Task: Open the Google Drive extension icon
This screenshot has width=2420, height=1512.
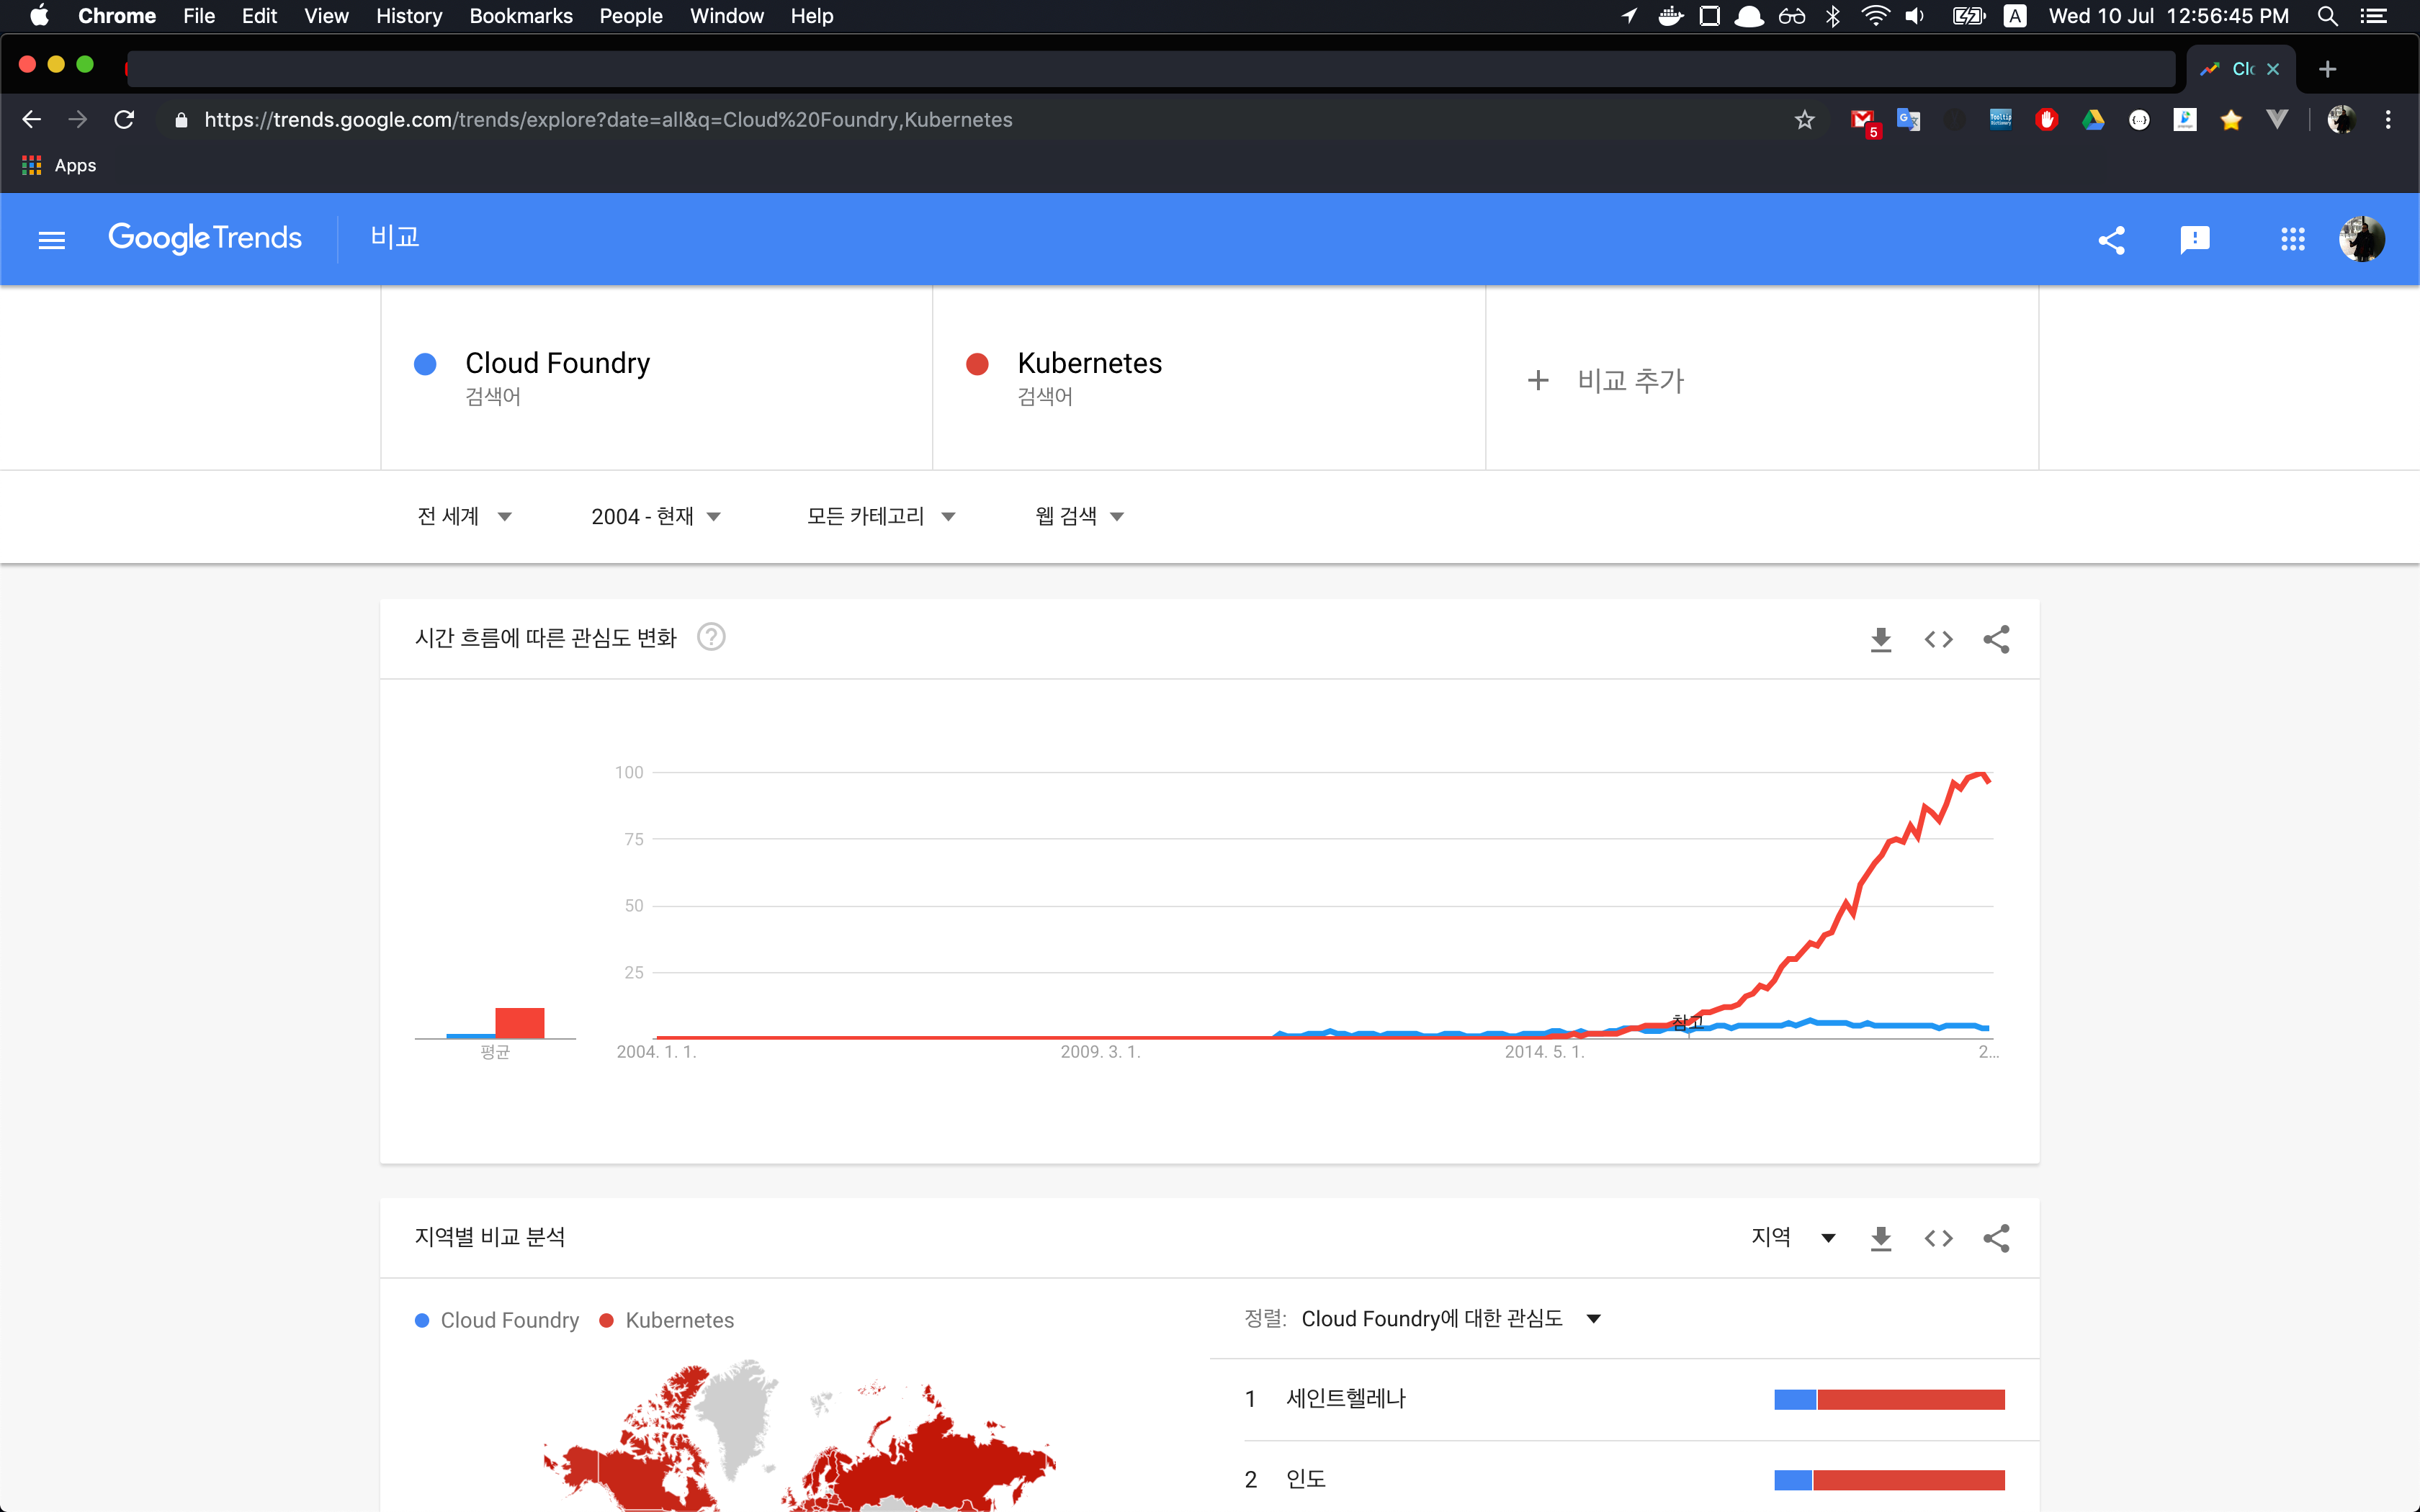Action: point(2093,120)
